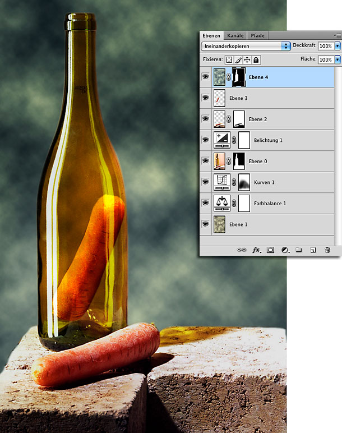This screenshot has height=433, width=342.
Task: Click the Farbbalance 1 balance scale icon
Action: pyautogui.click(x=222, y=203)
